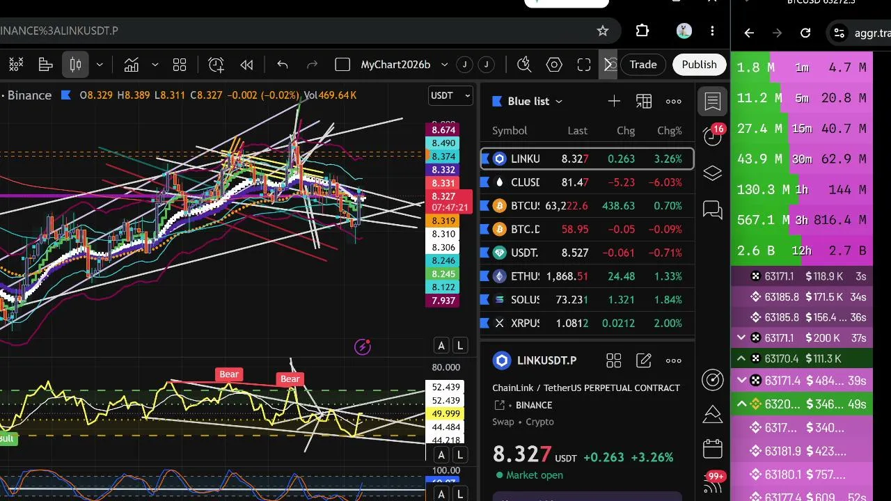The width and height of the screenshot is (891, 501).
Task: Select the ETHUS row in watchlist
Action: tap(588, 276)
